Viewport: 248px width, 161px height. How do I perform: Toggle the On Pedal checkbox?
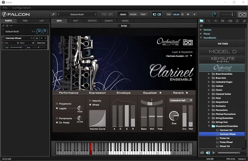[x=57, y=123]
